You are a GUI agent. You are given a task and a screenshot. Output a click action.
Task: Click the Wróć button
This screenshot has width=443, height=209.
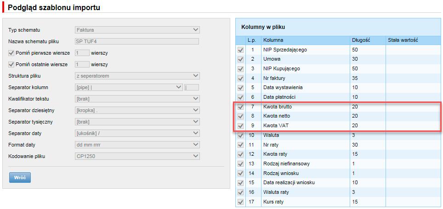(x=20, y=178)
